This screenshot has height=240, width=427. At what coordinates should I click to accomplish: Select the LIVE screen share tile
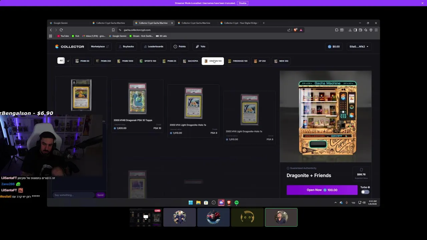[x=145, y=217]
